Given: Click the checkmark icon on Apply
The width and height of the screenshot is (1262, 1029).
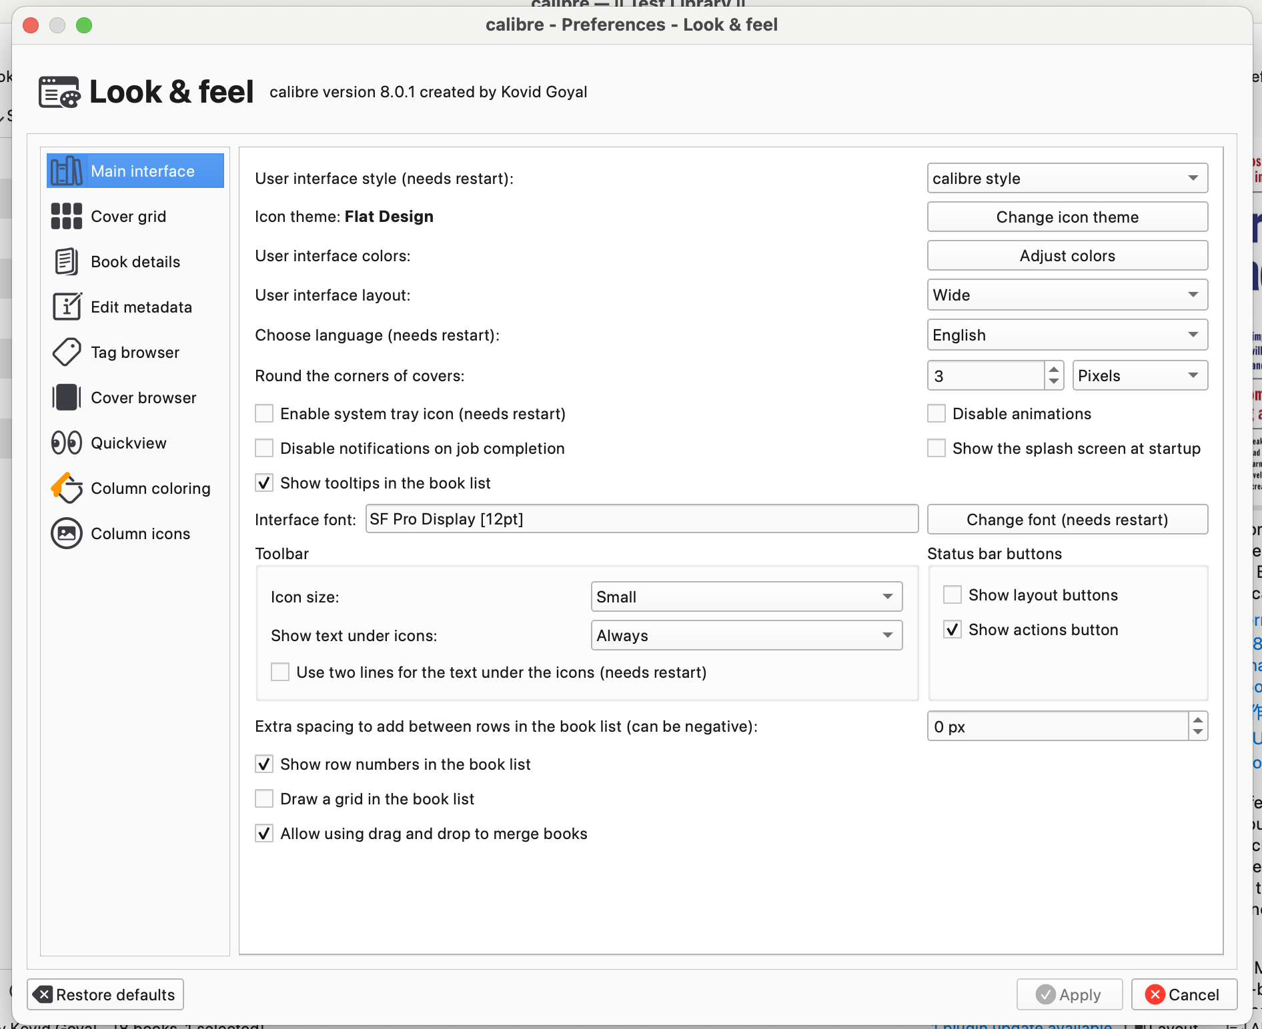Looking at the screenshot, I should coord(1046,994).
